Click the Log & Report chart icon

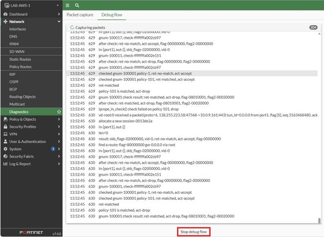(5, 164)
